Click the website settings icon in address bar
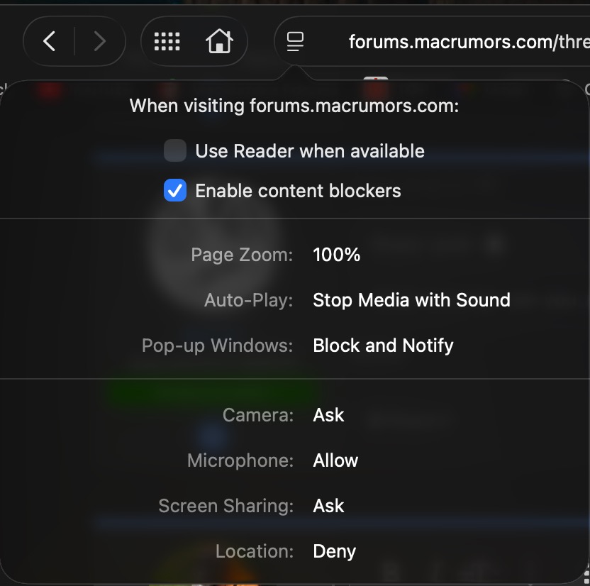Screen dimensions: 590x586 click(x=295, y=41)
